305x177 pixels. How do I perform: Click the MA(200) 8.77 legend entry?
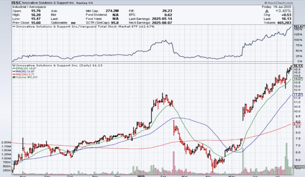tap(25, 74)
